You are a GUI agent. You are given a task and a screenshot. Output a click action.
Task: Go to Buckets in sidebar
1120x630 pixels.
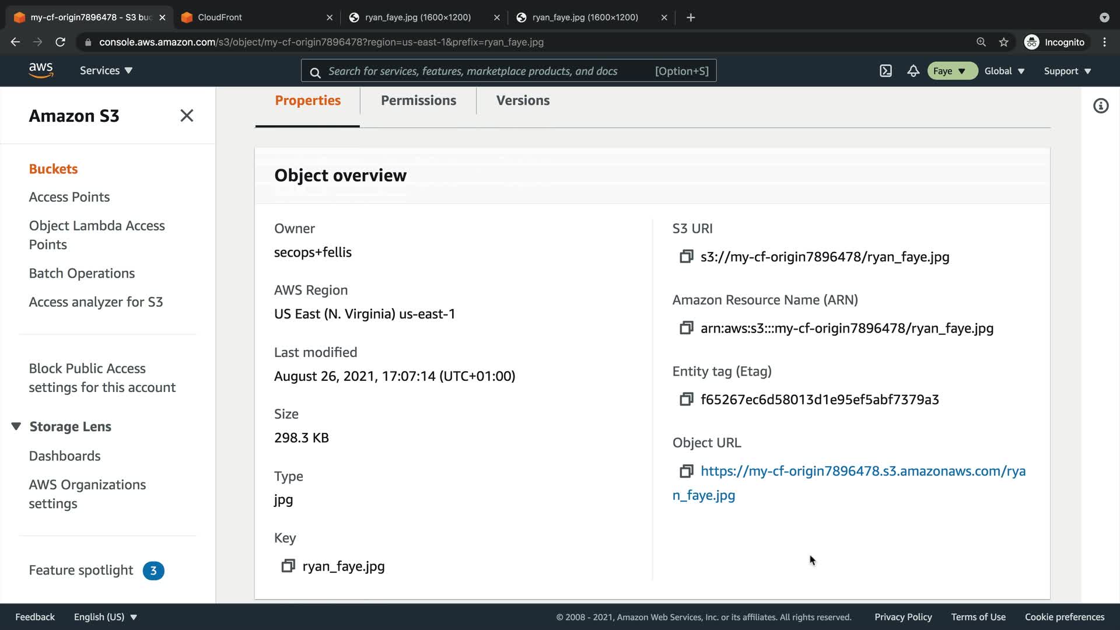pyautogui.click(x=53, y=169)
